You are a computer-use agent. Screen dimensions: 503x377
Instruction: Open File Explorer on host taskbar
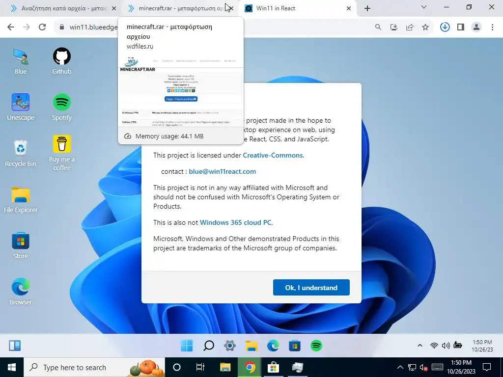[225, 367]
